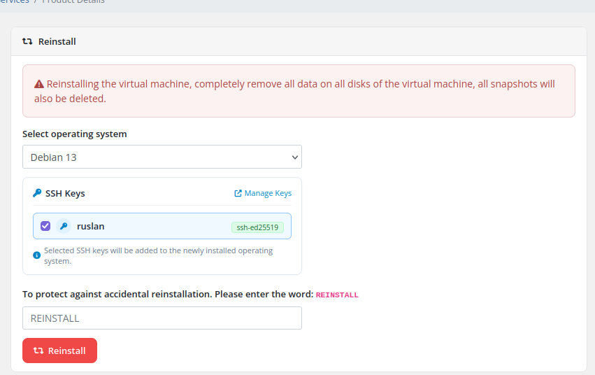Click the accidental reinstallation prompt text
The height and width of the screenshot is (375, 595).
[x=168, y=294]
